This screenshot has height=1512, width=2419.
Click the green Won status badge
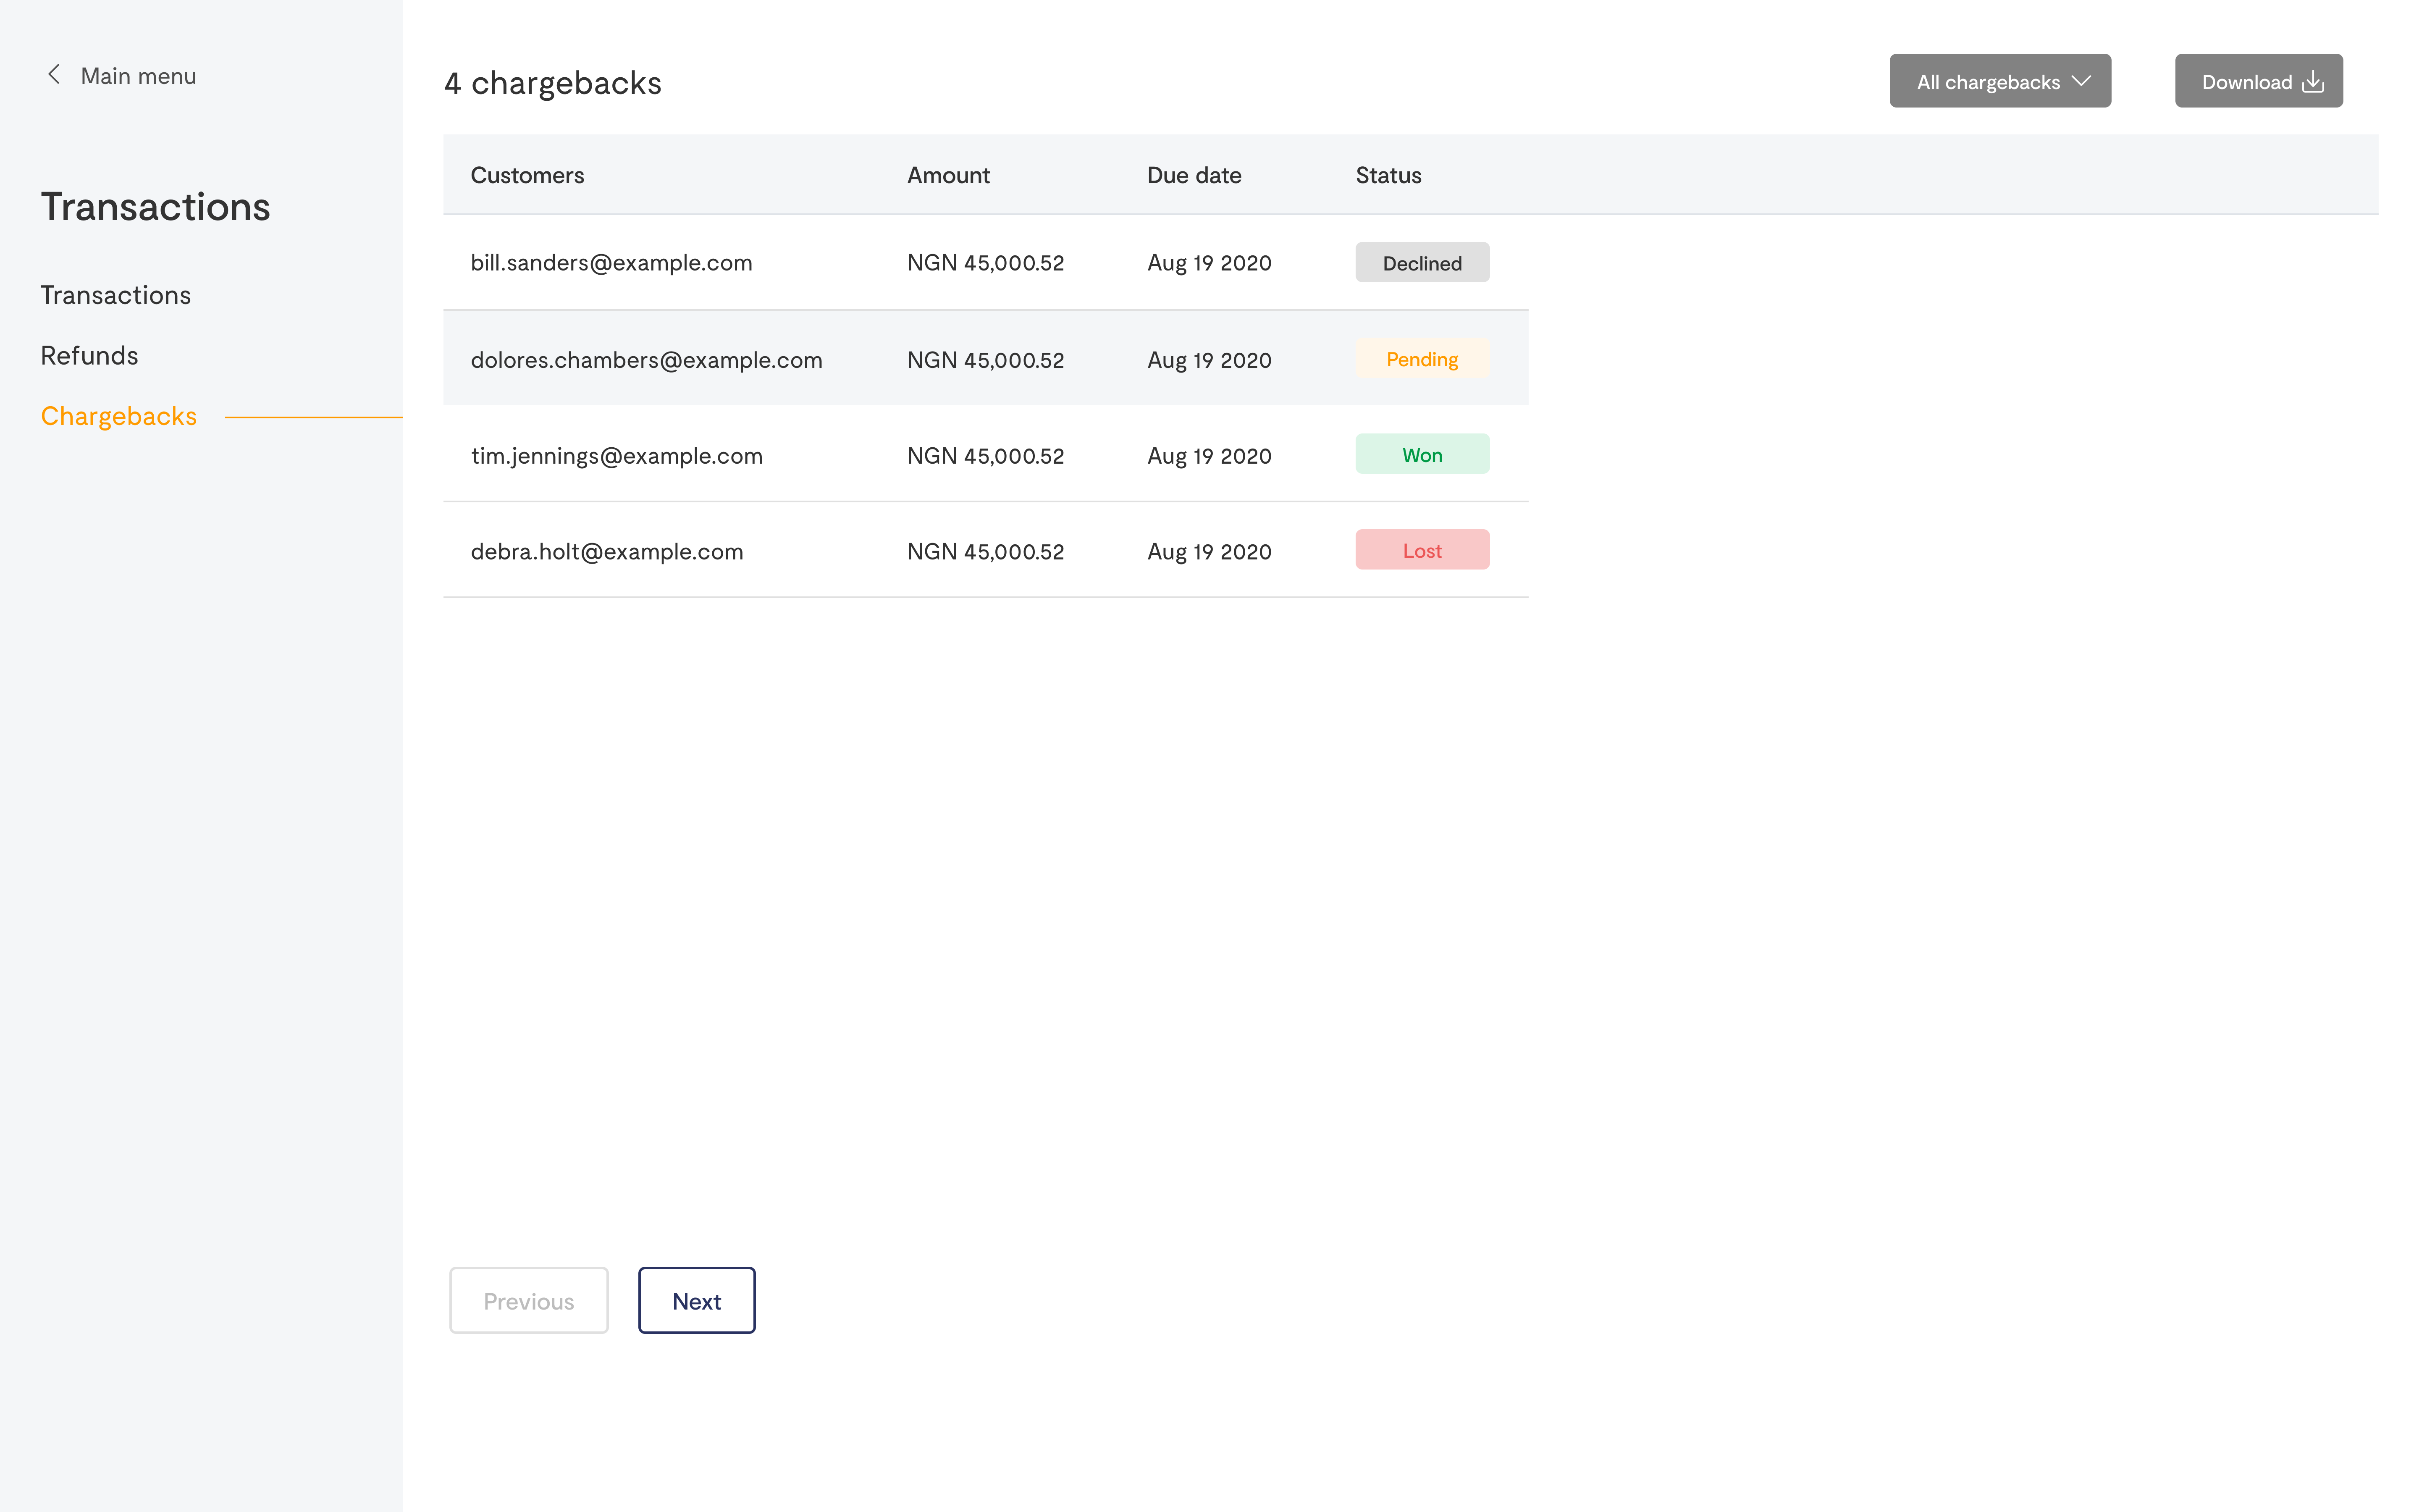[1422, 455]
